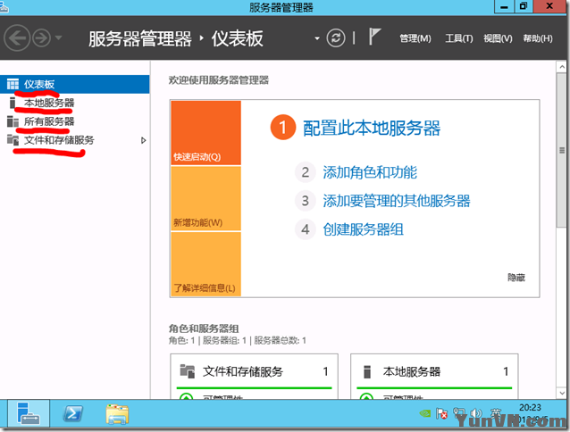Open the 新增功能(W) tile
The width and height of the screenshot is (570, 432).
[205, 198]
